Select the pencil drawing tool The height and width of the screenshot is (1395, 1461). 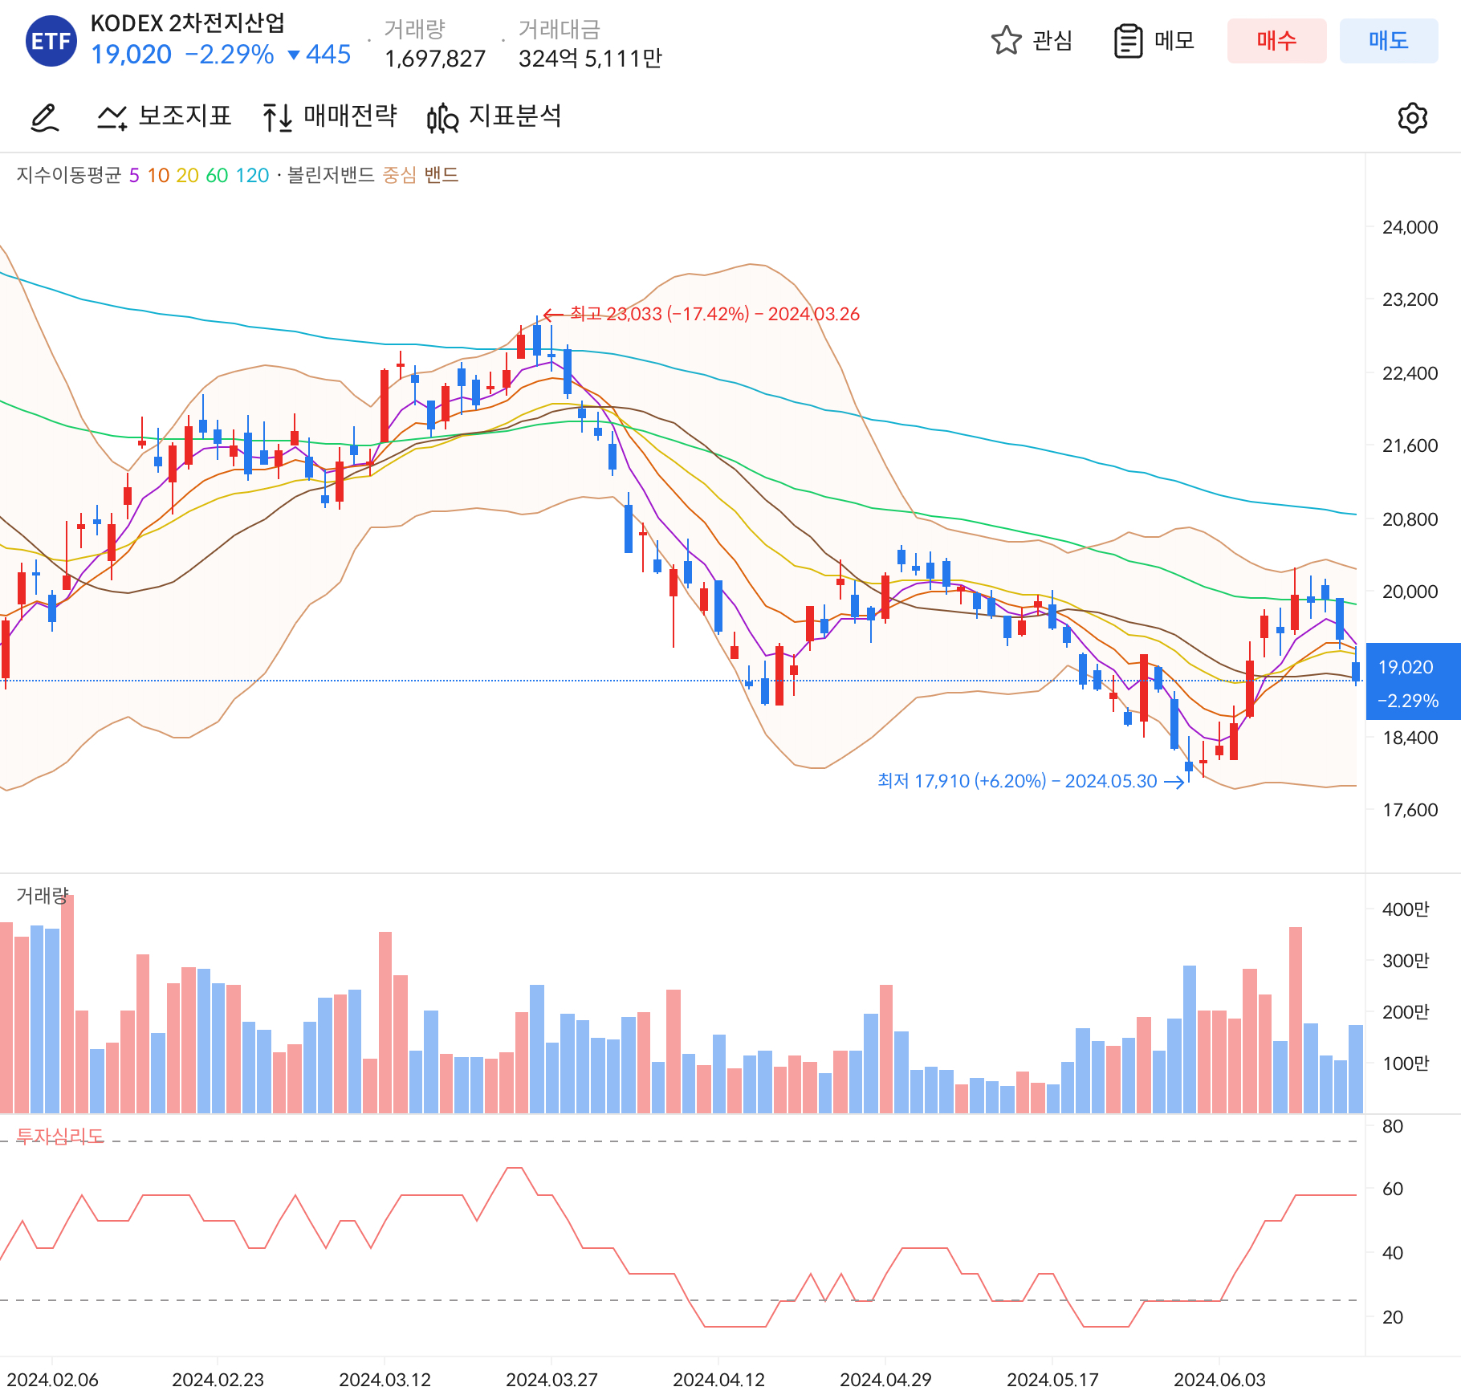(45, 117)
